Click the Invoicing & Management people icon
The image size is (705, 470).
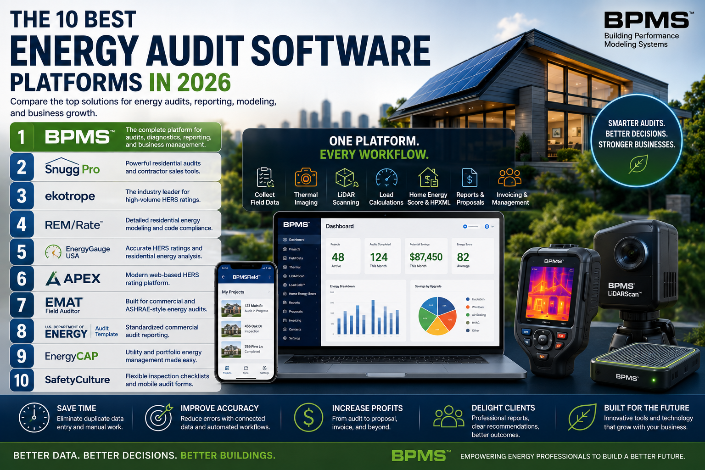[x=510, y=178]
